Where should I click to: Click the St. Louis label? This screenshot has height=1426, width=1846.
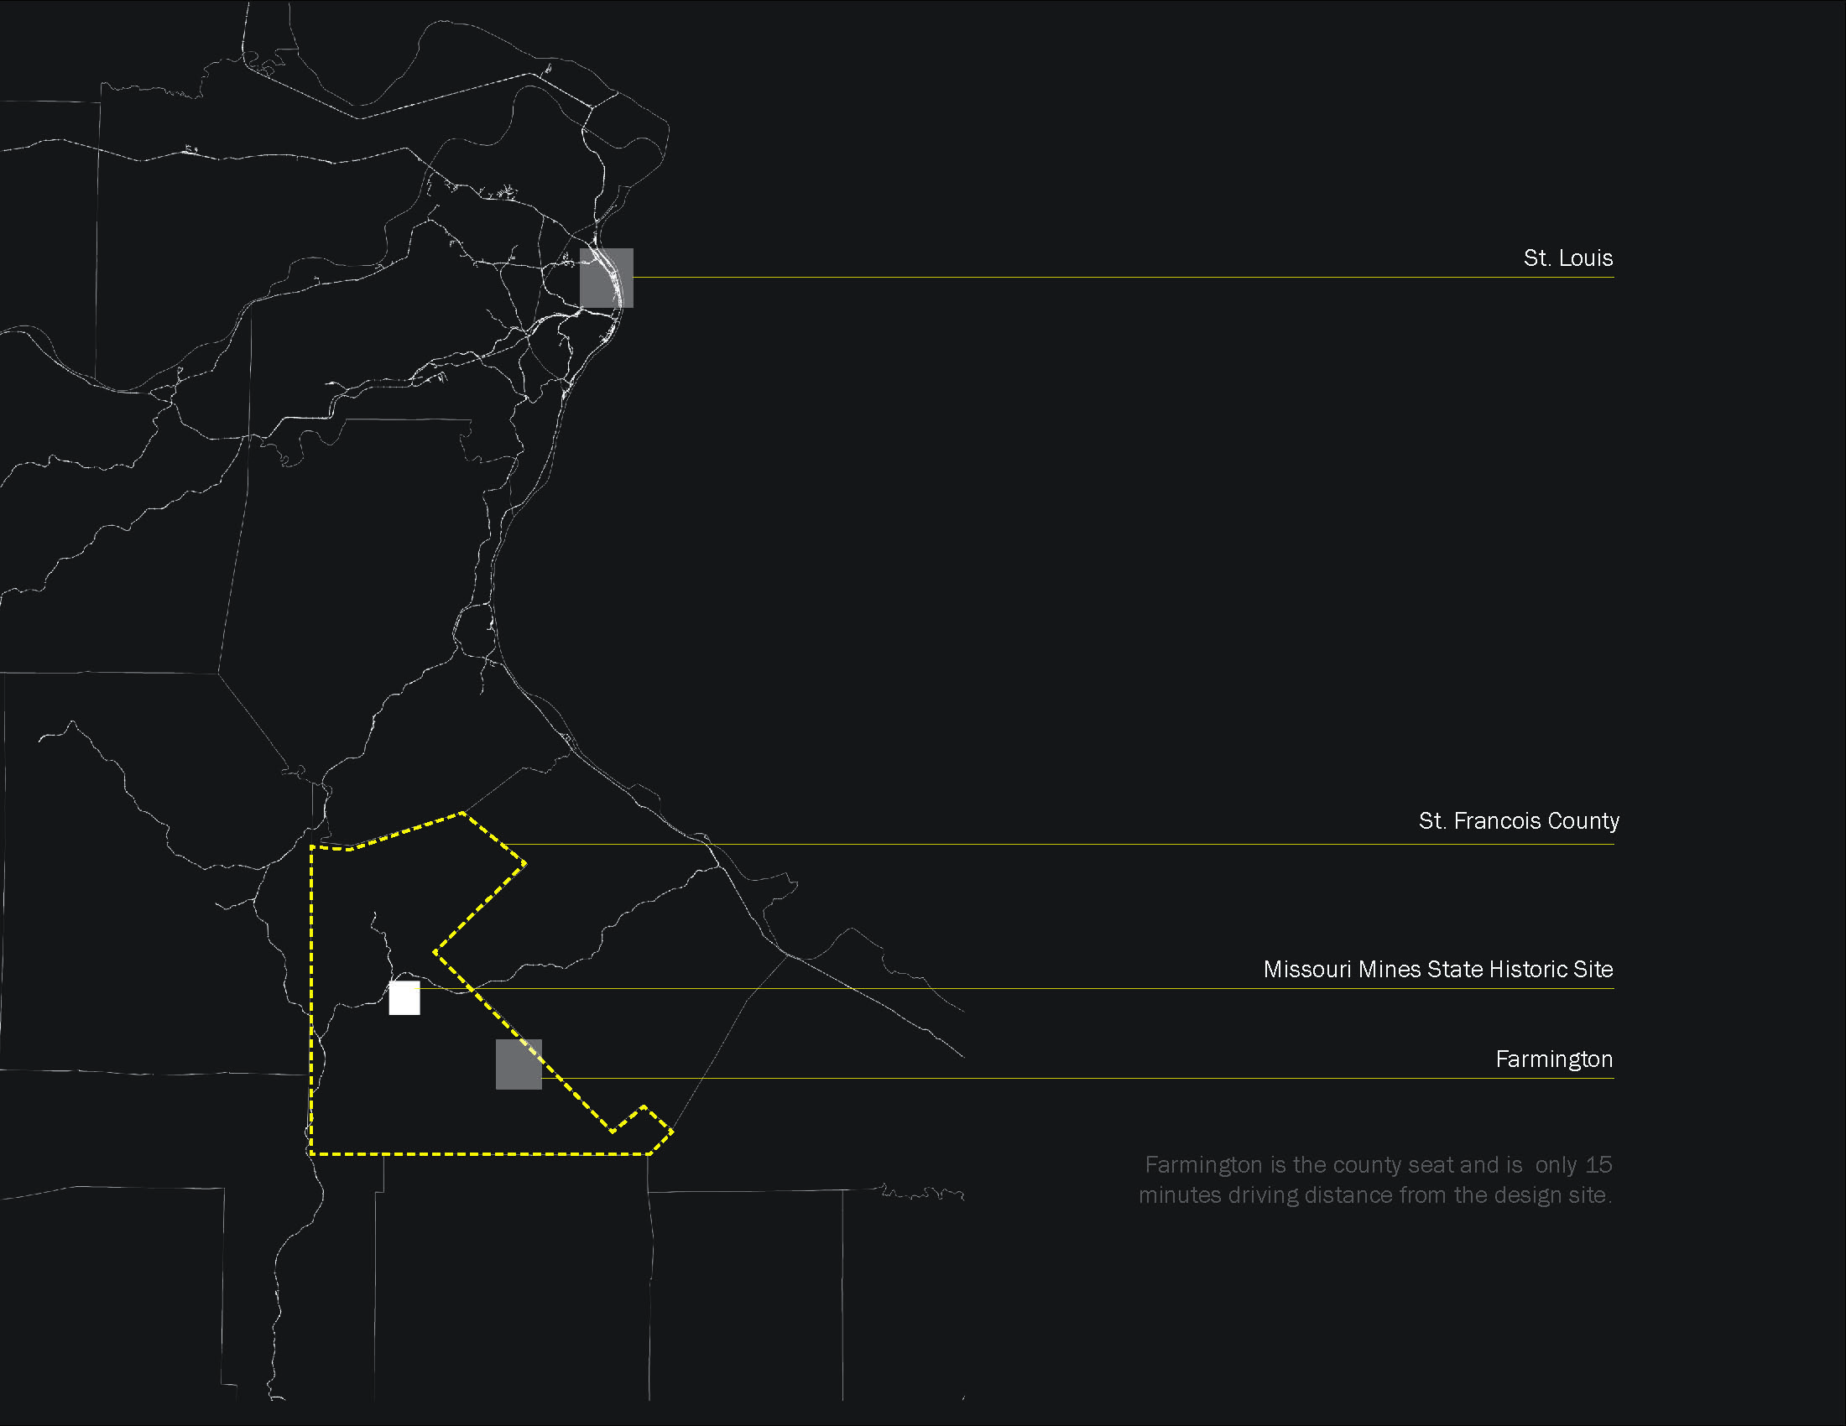coord(1568,258)
